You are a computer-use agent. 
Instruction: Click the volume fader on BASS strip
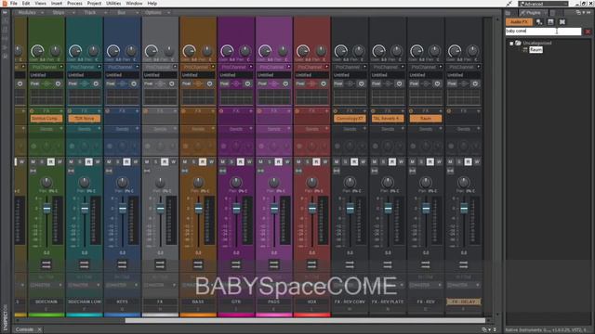(x=198, y=209)
